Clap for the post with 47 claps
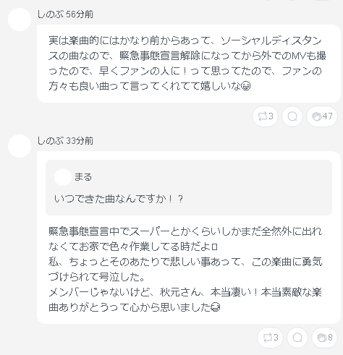This screenshot has height=355, width=343. pyautogui.click(x=322, y=116)
